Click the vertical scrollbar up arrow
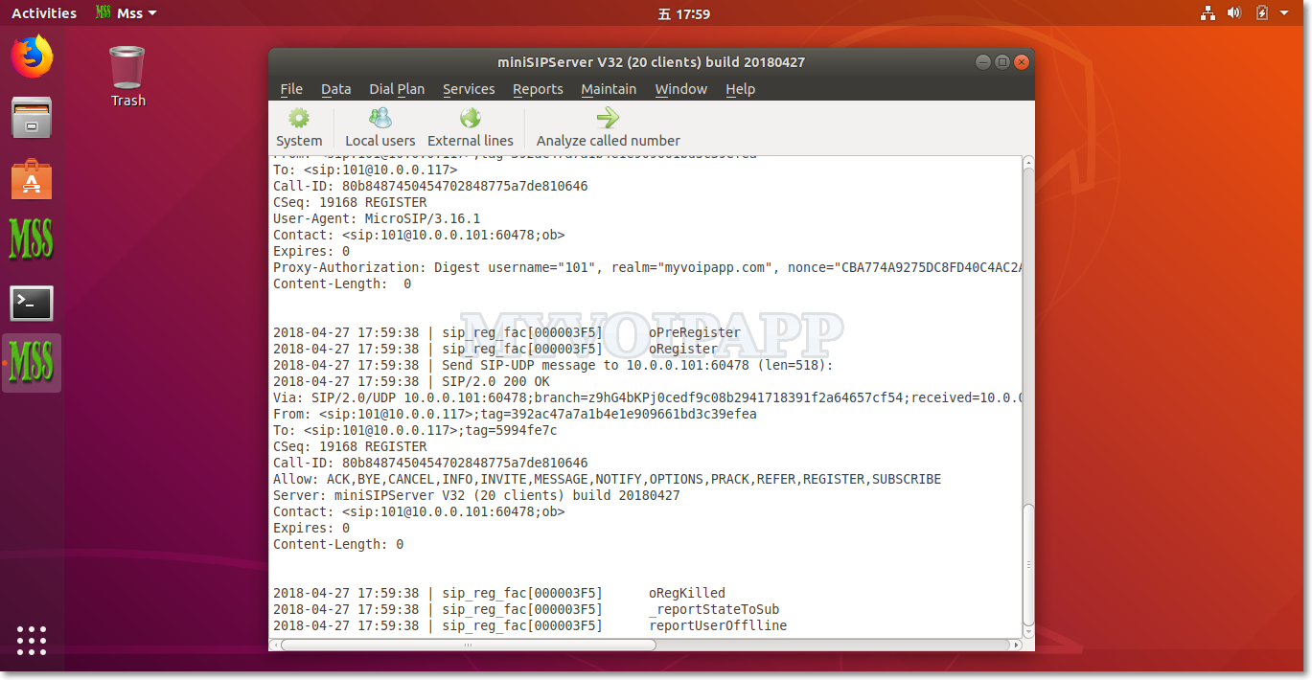 [x=1028, y=161]
